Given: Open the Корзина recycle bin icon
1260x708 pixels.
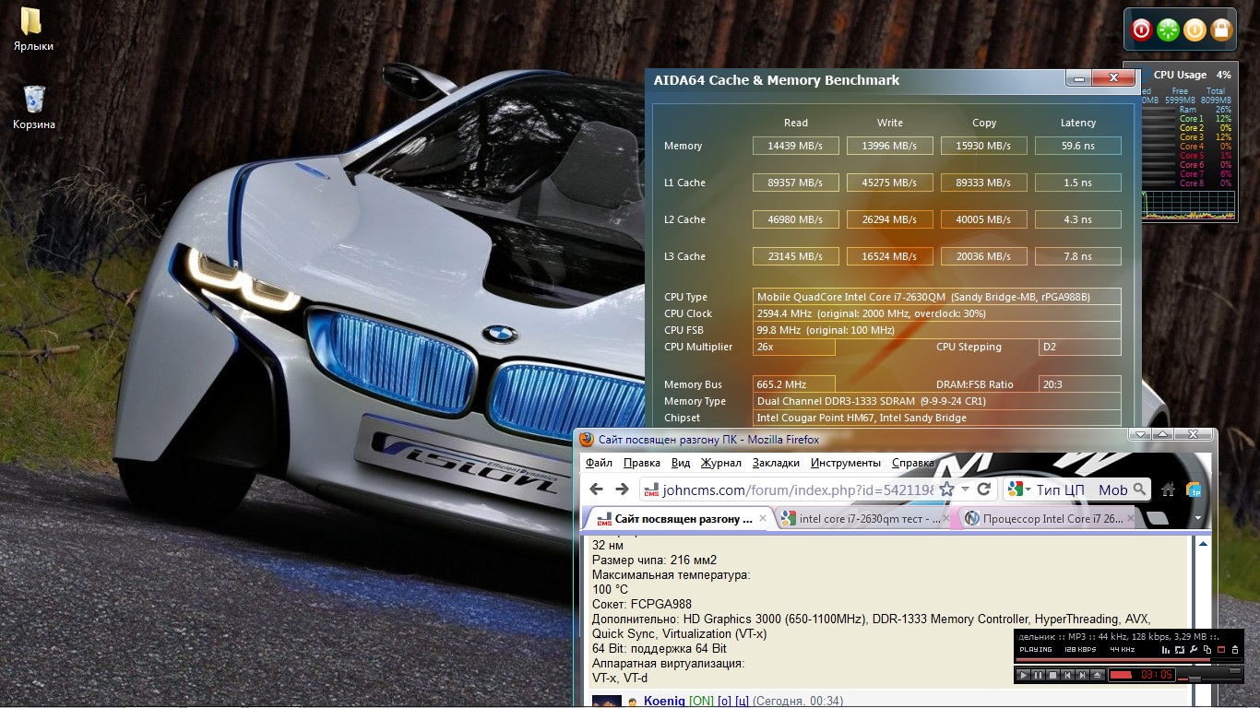Looking at the screenshot, I should coord(34,100).
